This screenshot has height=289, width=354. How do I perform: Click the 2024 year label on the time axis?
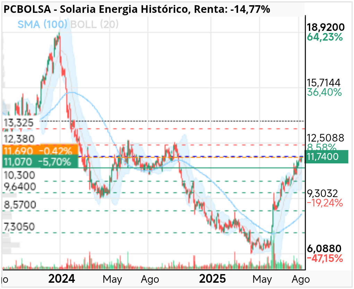click(61, 279)
